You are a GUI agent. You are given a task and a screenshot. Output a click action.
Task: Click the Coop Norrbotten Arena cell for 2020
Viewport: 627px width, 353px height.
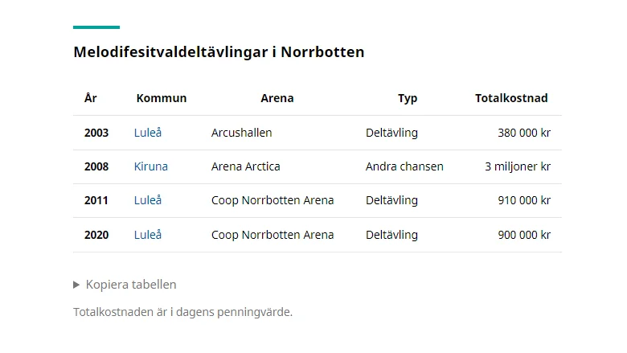[273, 235]
